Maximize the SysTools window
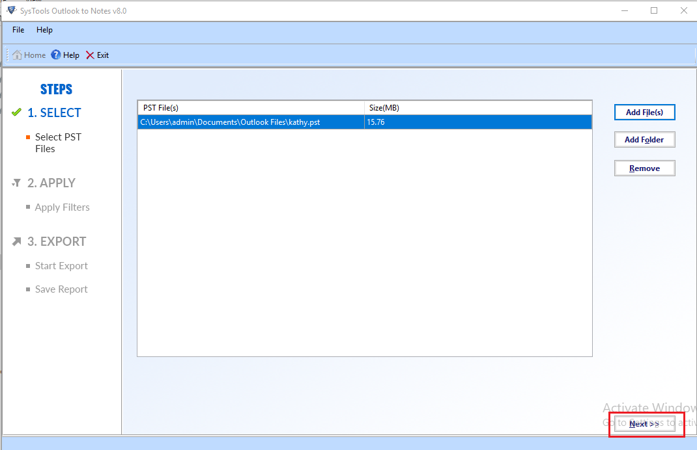Image resolution: width=697 pixels, height=450 pixels. pyautogui.click(x=654, y=10)
